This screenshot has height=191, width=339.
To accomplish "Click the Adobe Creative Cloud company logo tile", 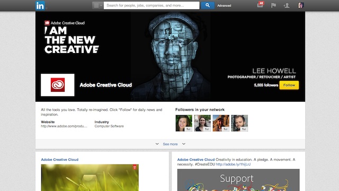I will [58, 85].
